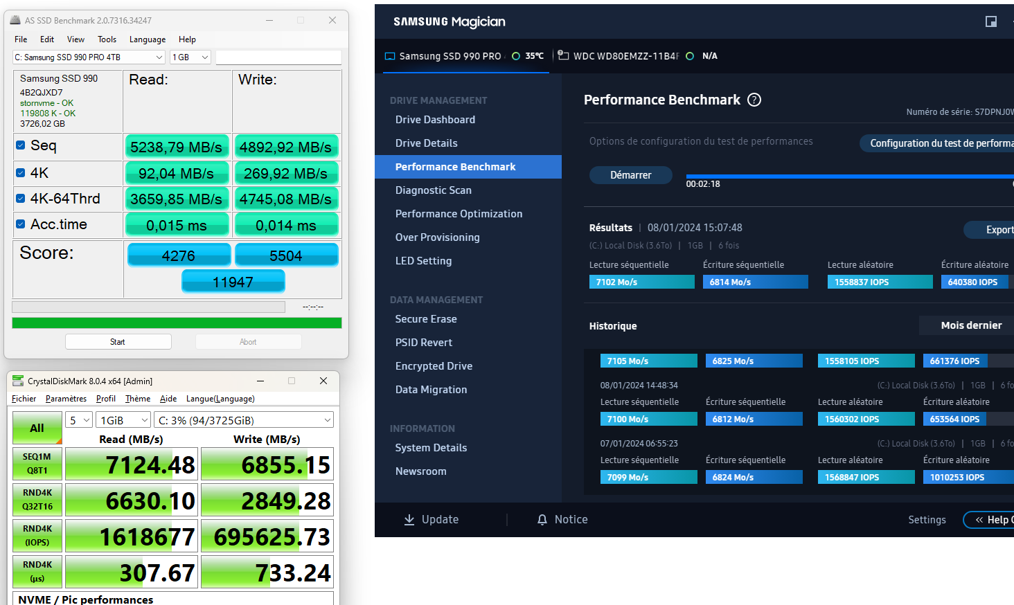Screen dimensions: 1014x605
Task: Open the Profil menu in CrystalDiskMark
Action: [x=106, y=399]
